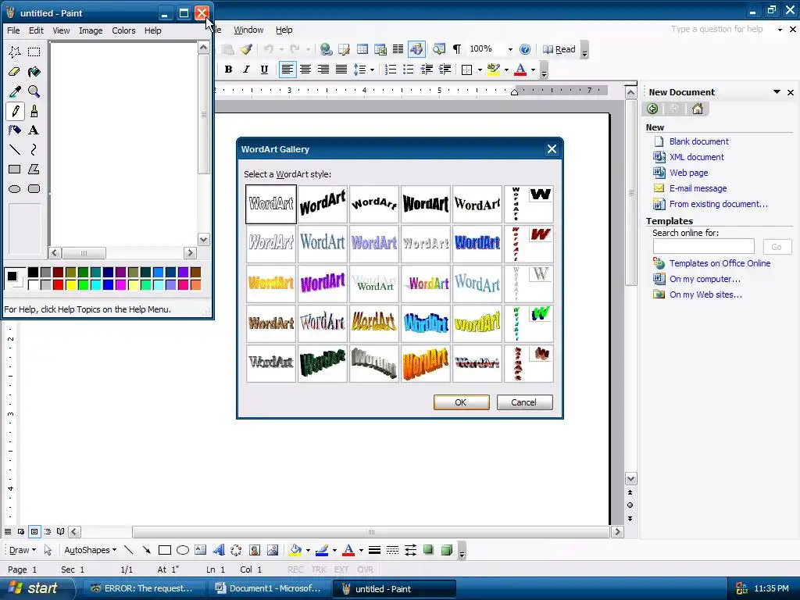Select the rectangular Select tool in Paint

coord(34,52)
